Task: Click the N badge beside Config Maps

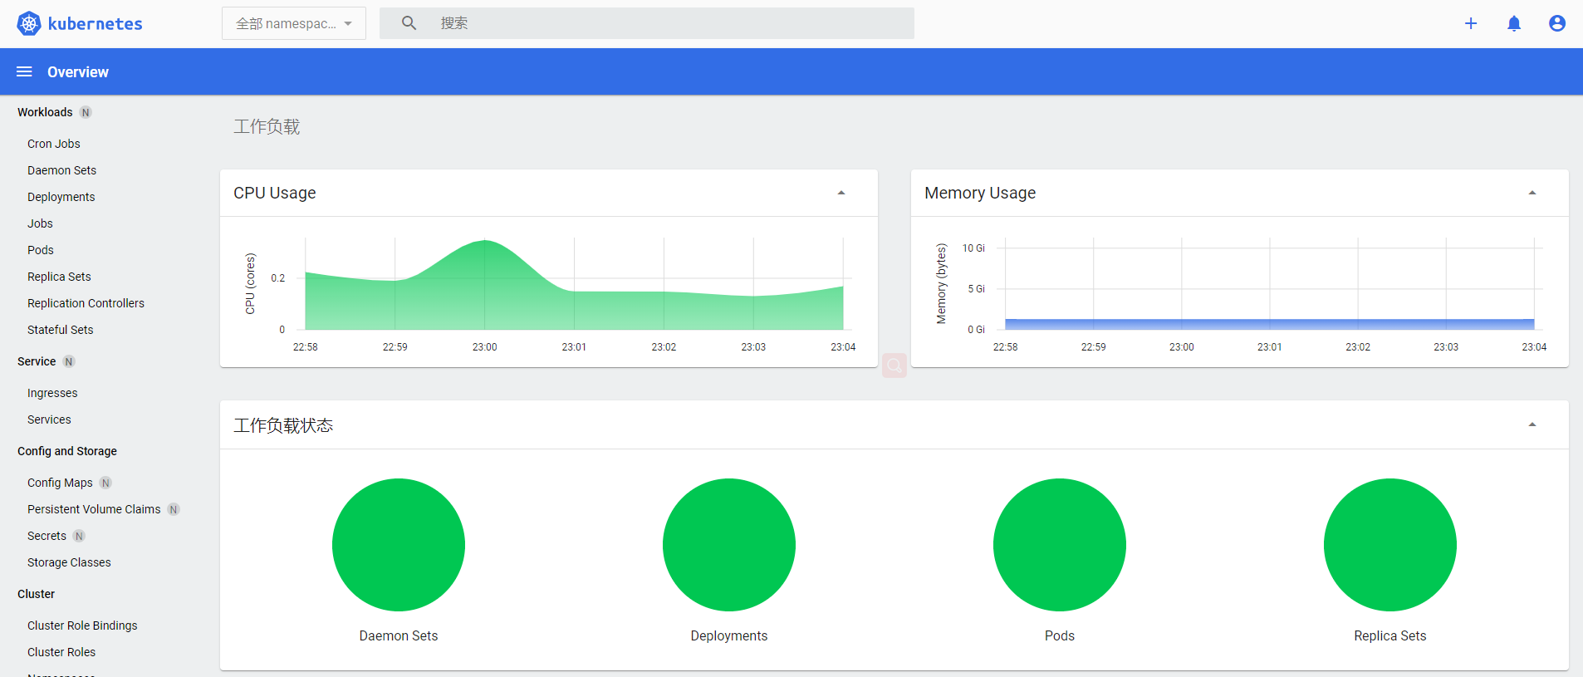Action: 105,483
